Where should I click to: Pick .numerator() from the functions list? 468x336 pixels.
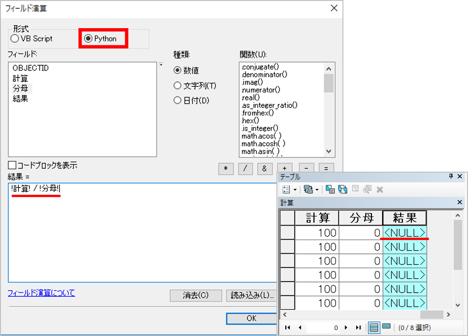(x=261, y=90)
